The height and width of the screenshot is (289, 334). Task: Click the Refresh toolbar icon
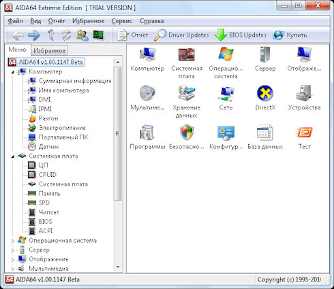[x=67, y=35]
